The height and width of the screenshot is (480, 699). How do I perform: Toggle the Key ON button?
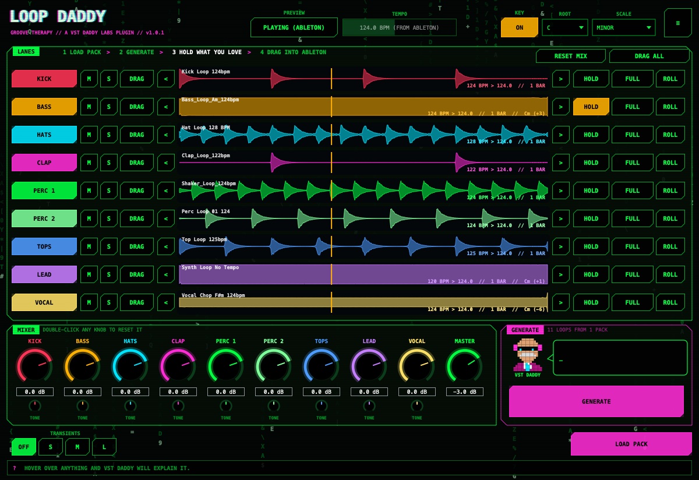[x=519, y=27]
